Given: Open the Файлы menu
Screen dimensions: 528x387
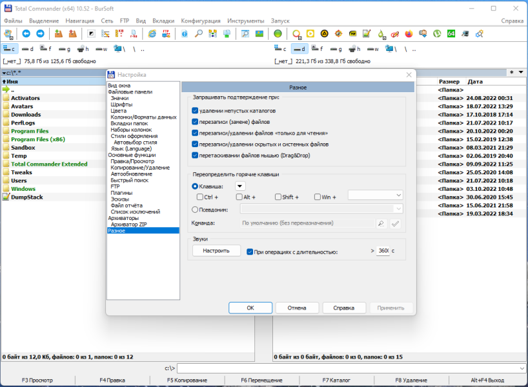Looking at the screenshot, I should [13, 21].
